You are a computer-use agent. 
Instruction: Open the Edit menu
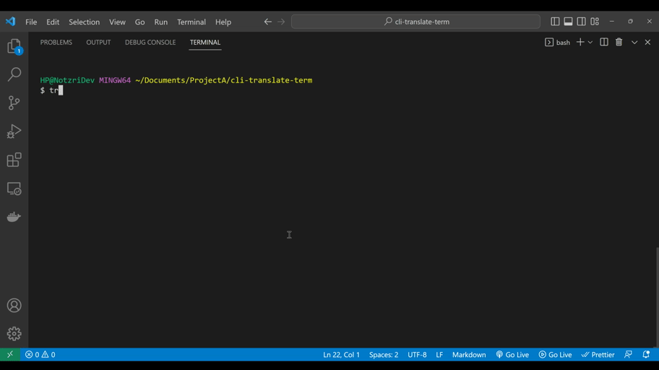(53, 22)
